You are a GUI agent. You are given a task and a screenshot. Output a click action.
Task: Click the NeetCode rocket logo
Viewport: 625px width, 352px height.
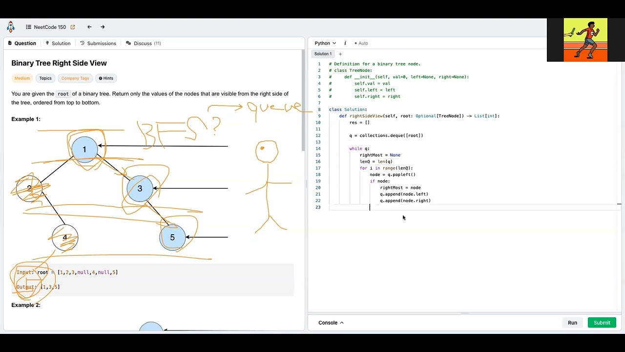[x=11, y=27]
